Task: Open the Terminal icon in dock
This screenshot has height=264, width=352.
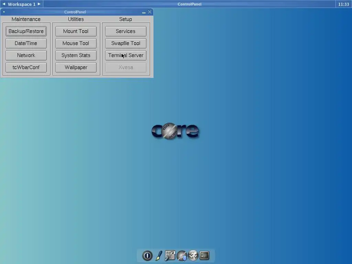Action: click(204, 255)
